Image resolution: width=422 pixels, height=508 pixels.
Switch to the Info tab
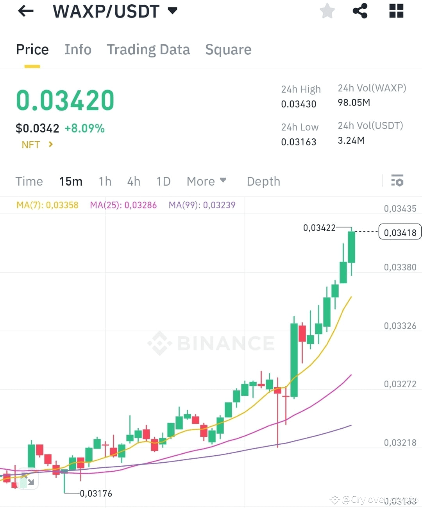click(78, 50)
